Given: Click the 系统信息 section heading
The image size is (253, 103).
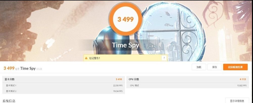Looking at the screenshot, I should pos(9,101).
